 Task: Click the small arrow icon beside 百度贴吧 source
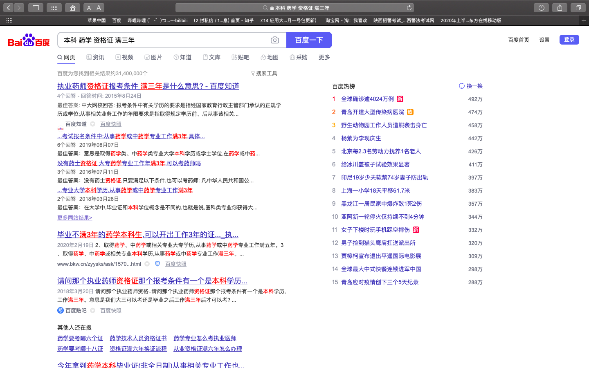[x=93, y=311]
